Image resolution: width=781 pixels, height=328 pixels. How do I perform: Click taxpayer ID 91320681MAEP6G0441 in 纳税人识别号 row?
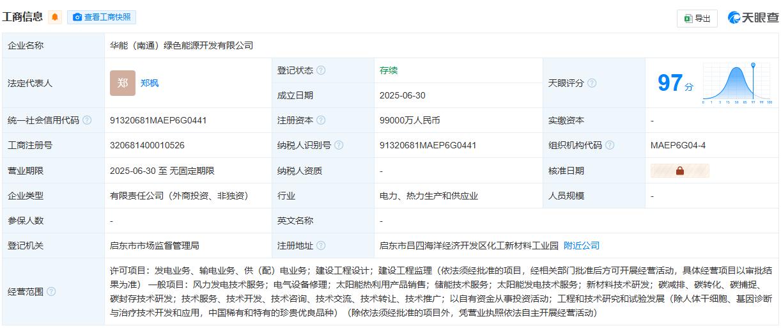(428, 145)
